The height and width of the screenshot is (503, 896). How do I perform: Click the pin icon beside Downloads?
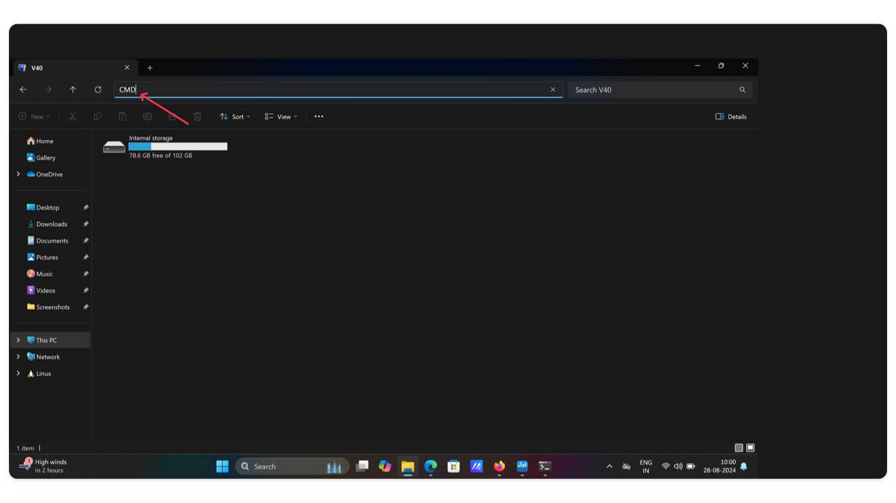[86, 224]
